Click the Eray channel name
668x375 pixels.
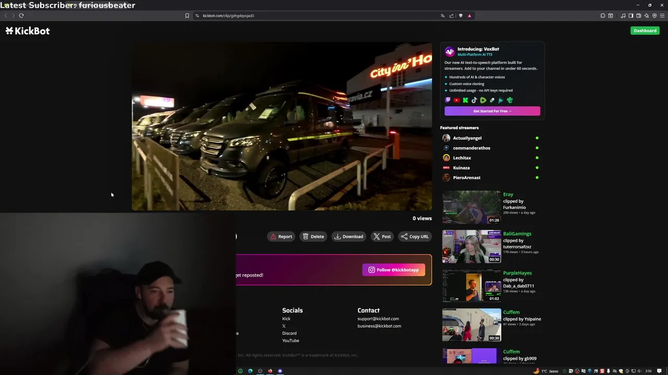tap(508, 194)
